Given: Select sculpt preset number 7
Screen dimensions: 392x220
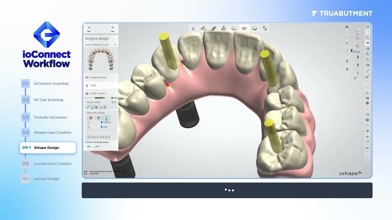Looking at the screenshot, I should point(109,137).
